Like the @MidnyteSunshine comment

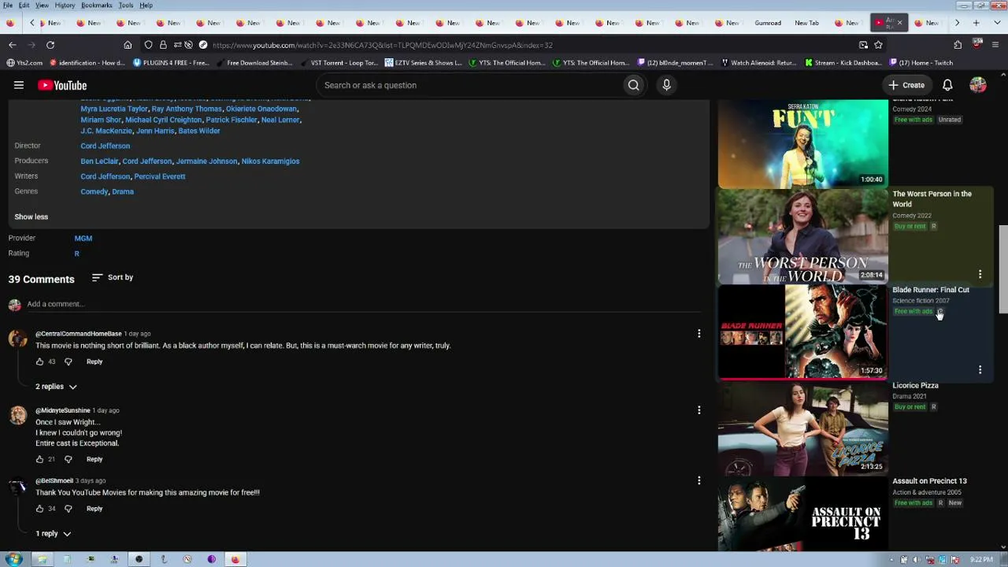tap(39, 459)
